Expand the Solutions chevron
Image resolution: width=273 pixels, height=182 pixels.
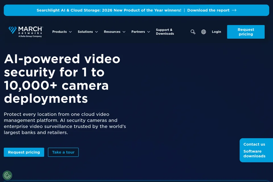click(x=96, y=32)
